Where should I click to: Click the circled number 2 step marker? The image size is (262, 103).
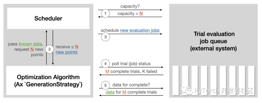(49, 49)
